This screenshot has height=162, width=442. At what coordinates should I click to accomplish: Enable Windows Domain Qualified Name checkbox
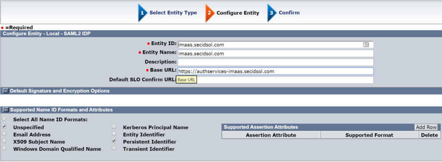click(x=4, y=148)
